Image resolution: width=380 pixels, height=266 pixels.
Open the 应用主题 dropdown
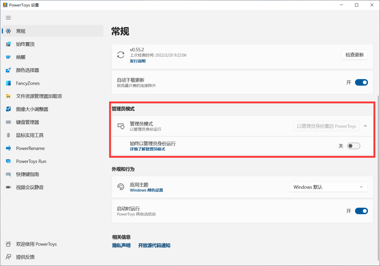click(x=328, y=187)
